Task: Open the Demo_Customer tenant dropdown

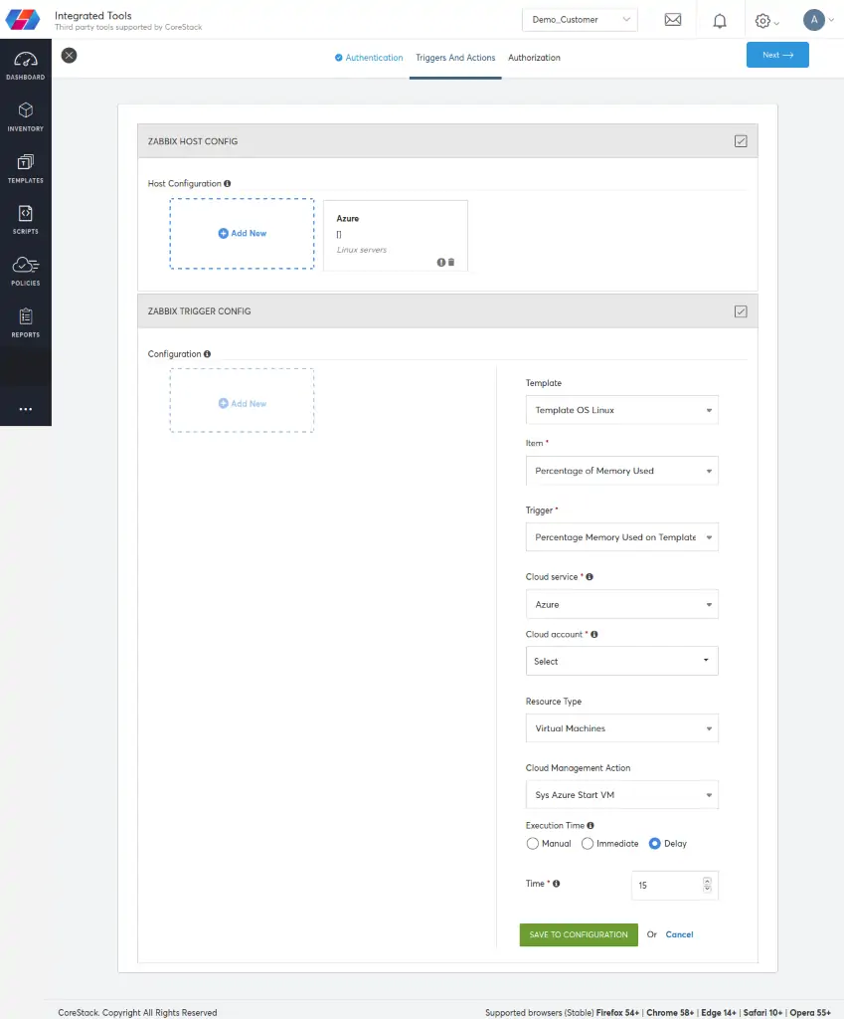Action: pyautogui.click(x=580, y=20)
